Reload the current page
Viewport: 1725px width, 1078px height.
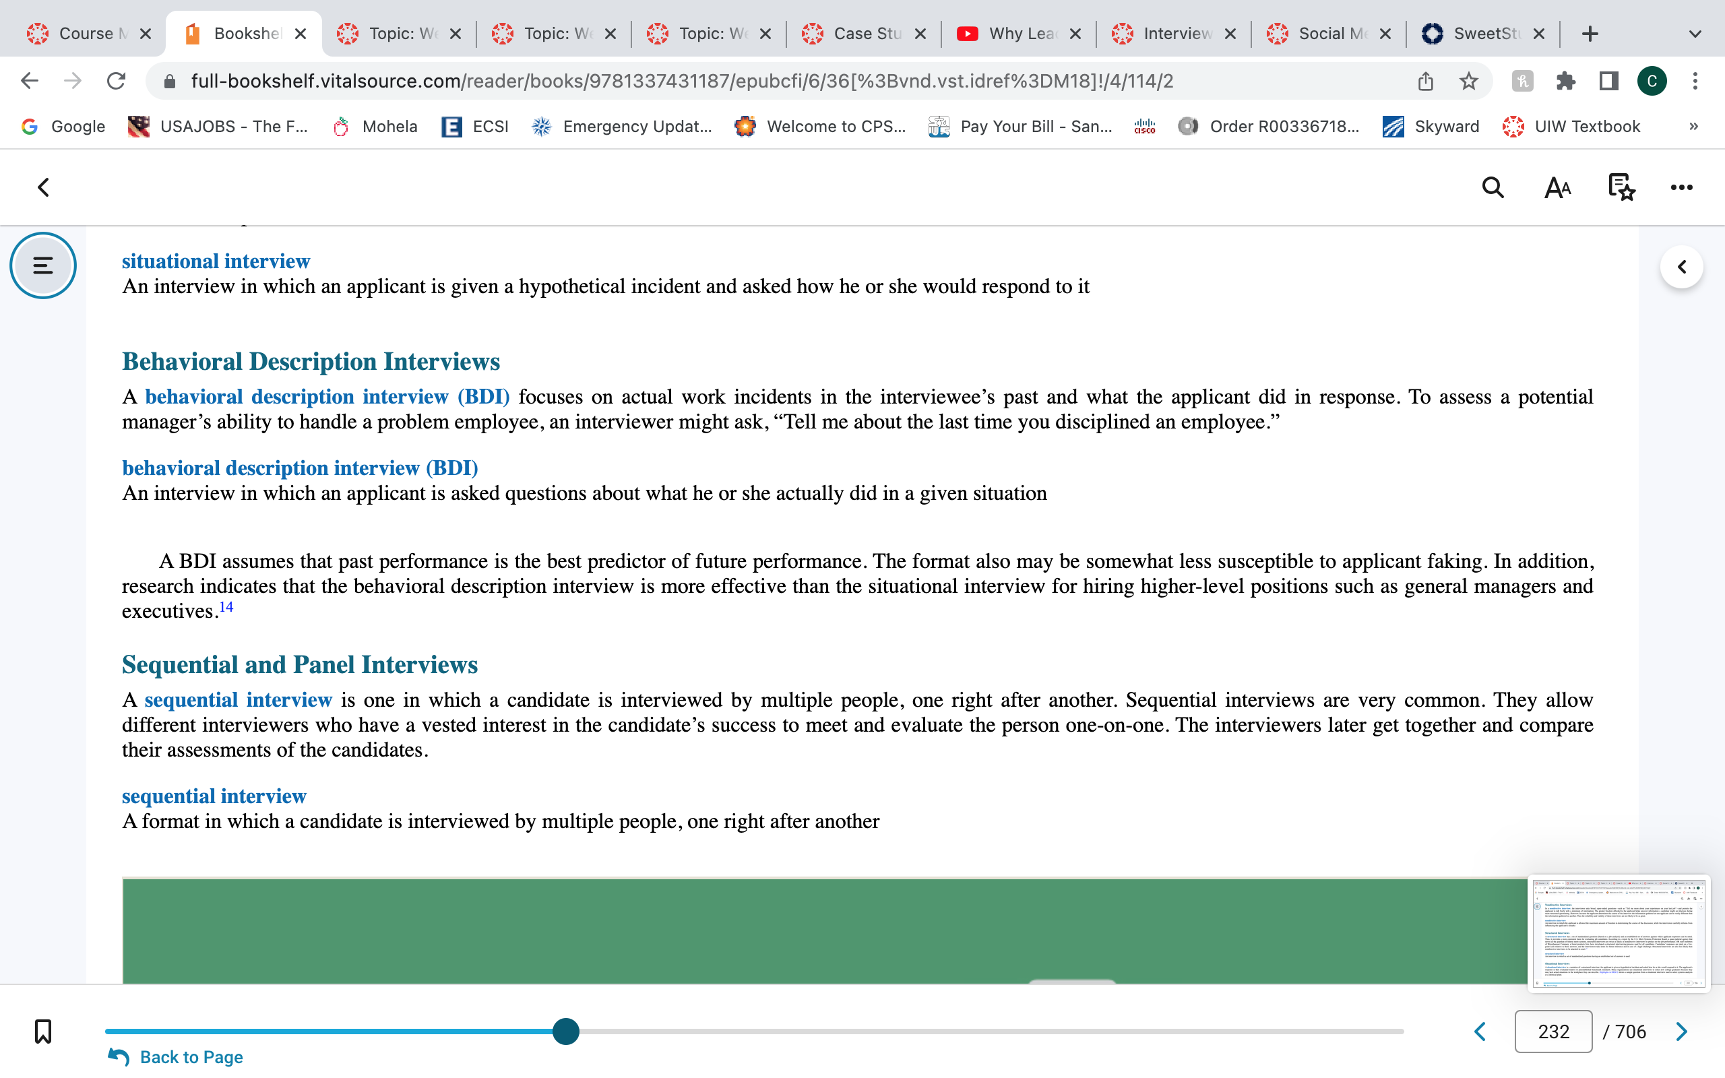click(x=116, y=81)
